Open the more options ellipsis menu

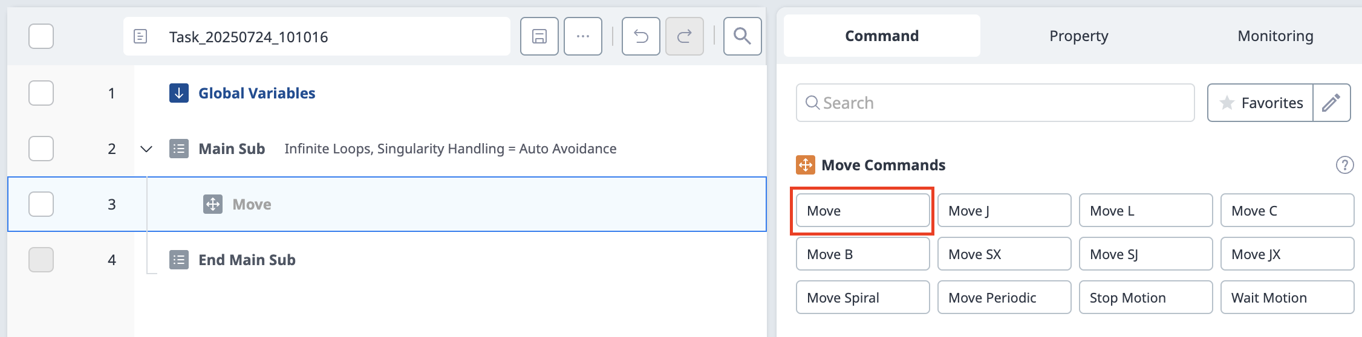582,36
